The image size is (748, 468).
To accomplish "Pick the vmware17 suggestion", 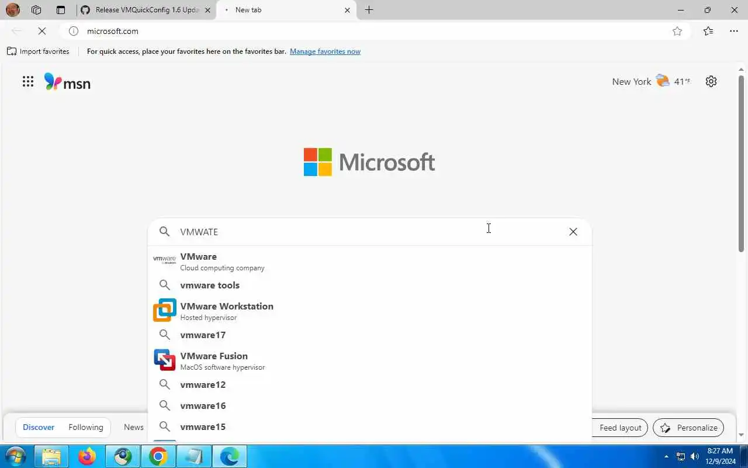I will (369, 335).
